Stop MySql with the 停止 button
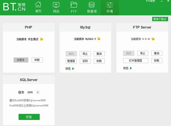The image size is (171, 126). tap(85, 54)
